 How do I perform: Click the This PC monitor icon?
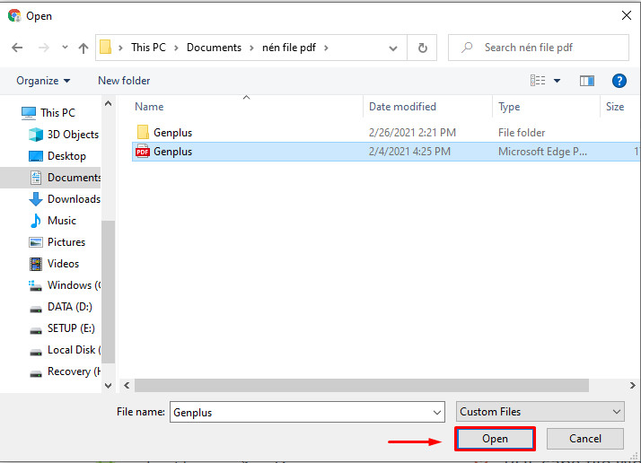(x=29, y=113)
